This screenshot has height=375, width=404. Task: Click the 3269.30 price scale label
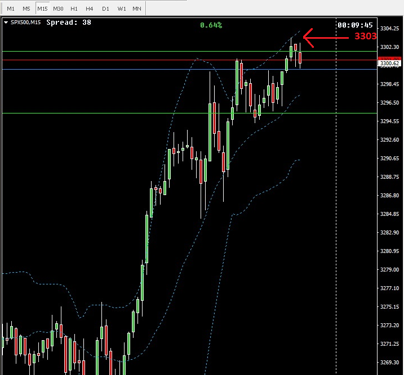pos(389,362)
